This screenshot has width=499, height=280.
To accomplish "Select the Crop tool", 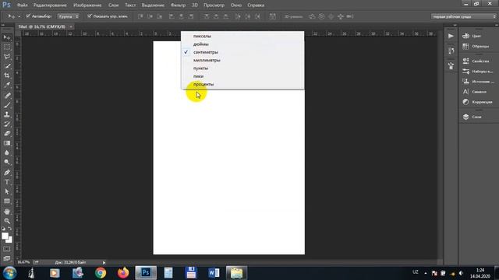I will pos(7,75).
